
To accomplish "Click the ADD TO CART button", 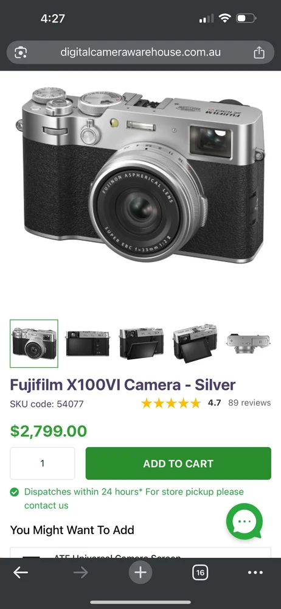I will 178,463.
